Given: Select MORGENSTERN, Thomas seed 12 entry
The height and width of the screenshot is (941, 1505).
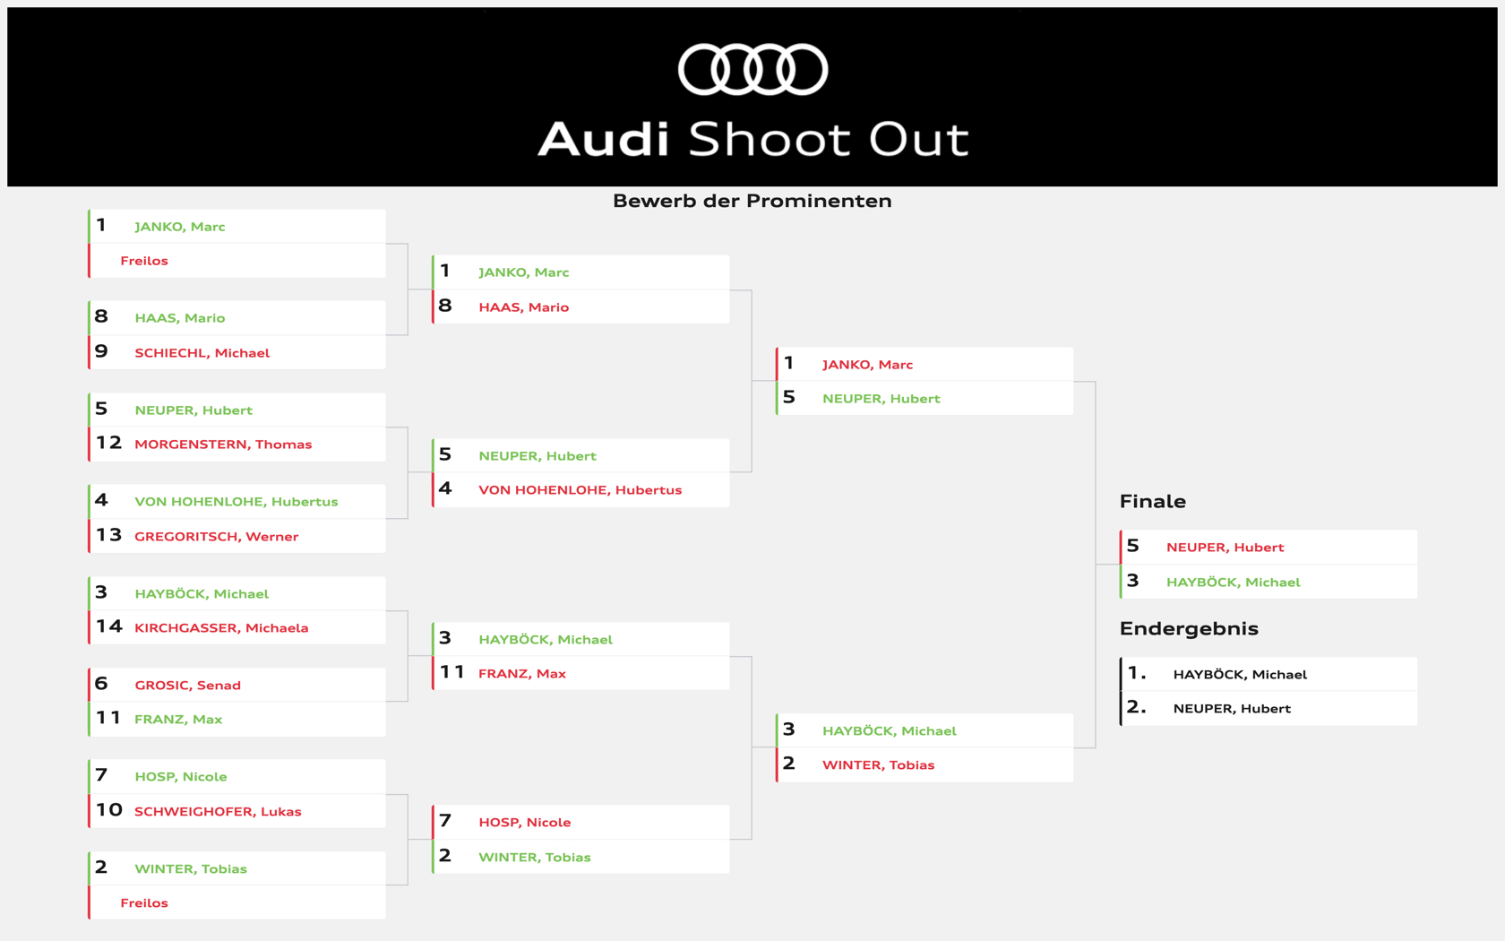Looking at the screenshot, I should point(236,444).
